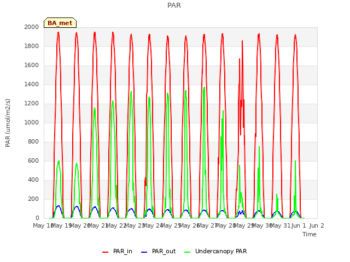
Task: Click the 1000 y-axis tick label
Action: coord(32,122)
